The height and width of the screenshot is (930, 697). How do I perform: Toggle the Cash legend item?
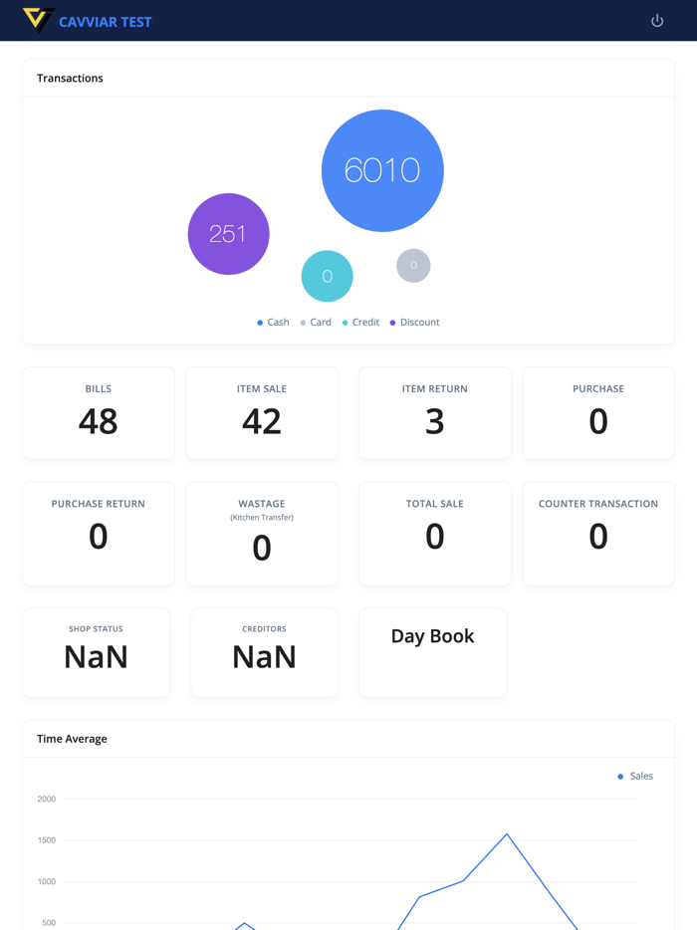pos(273,323)
